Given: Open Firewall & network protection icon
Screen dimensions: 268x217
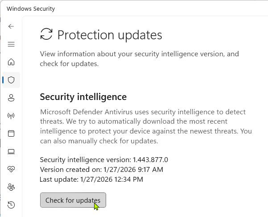Looking at the screenshot, I should [x=11, y=116].
